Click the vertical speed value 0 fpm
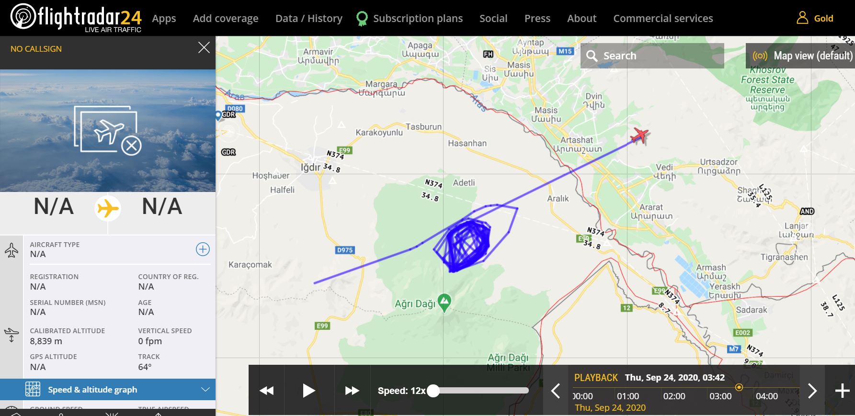The width and height of the screenshot is (855, 416). pos(150,341)
